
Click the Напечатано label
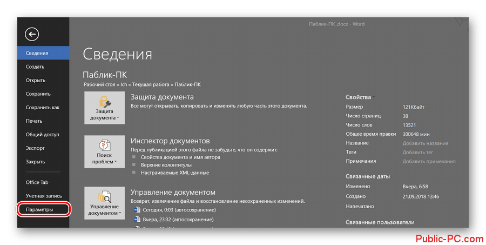360,207
